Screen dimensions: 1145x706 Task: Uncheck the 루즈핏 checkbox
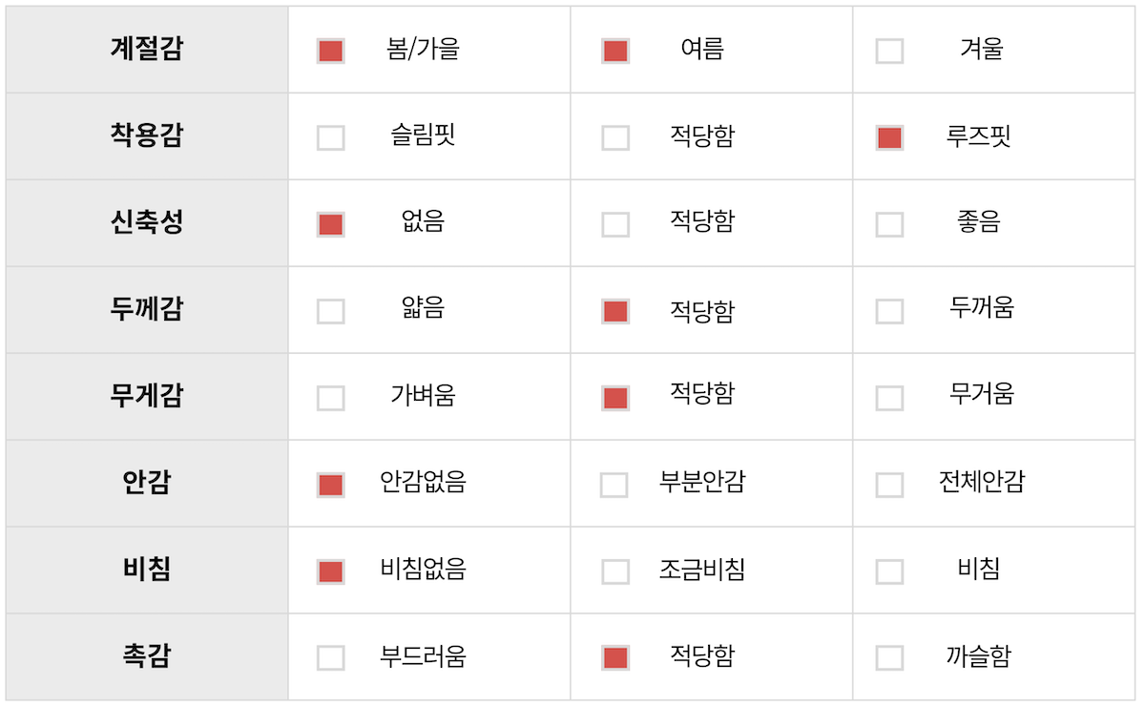point(889,137)
